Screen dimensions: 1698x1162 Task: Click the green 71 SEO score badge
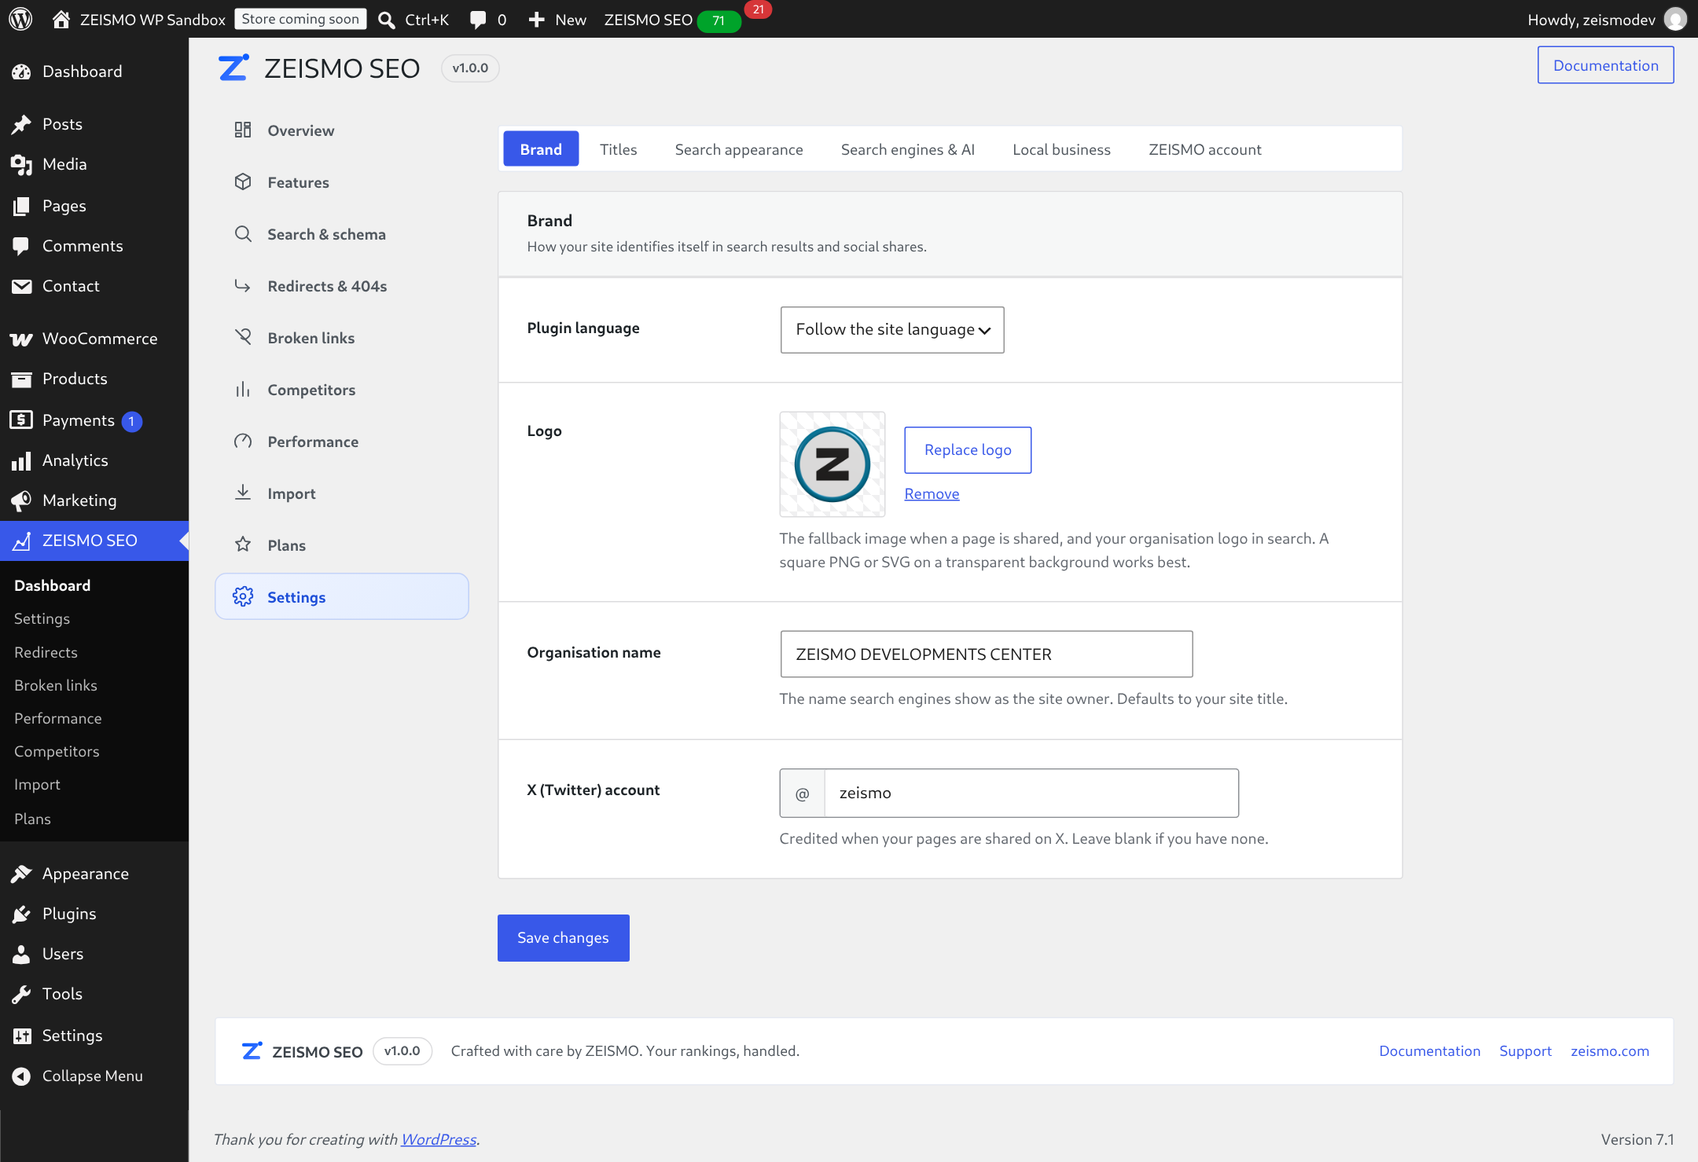pyautogui.click(x=719, y=20)
